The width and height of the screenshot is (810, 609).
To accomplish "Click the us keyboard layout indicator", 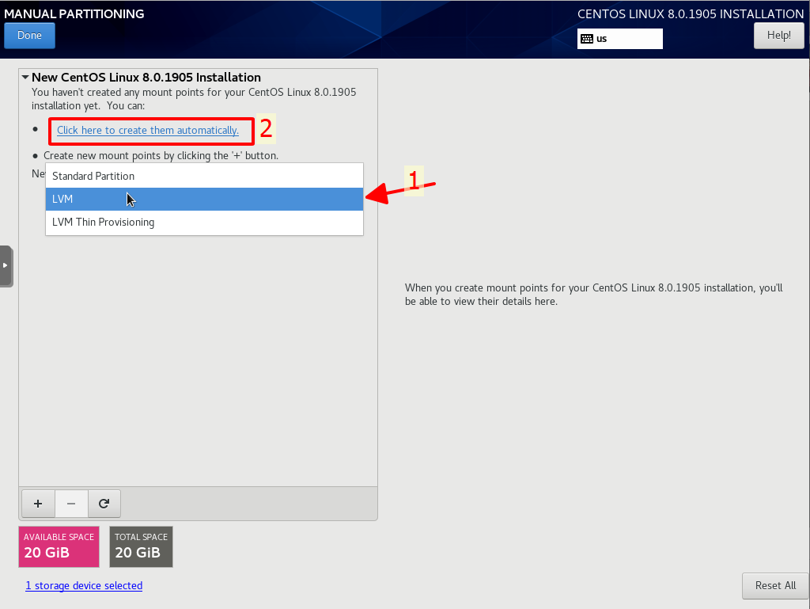I will [620, 39].
